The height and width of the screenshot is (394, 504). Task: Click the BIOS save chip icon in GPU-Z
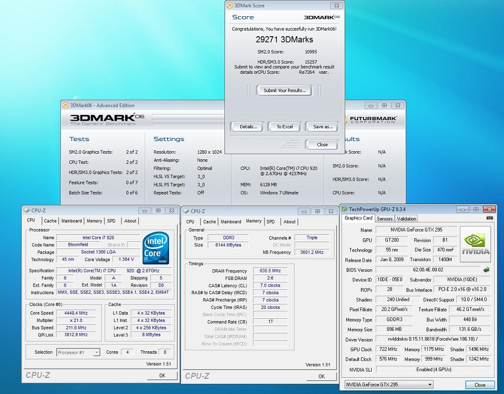pos(486,270)
